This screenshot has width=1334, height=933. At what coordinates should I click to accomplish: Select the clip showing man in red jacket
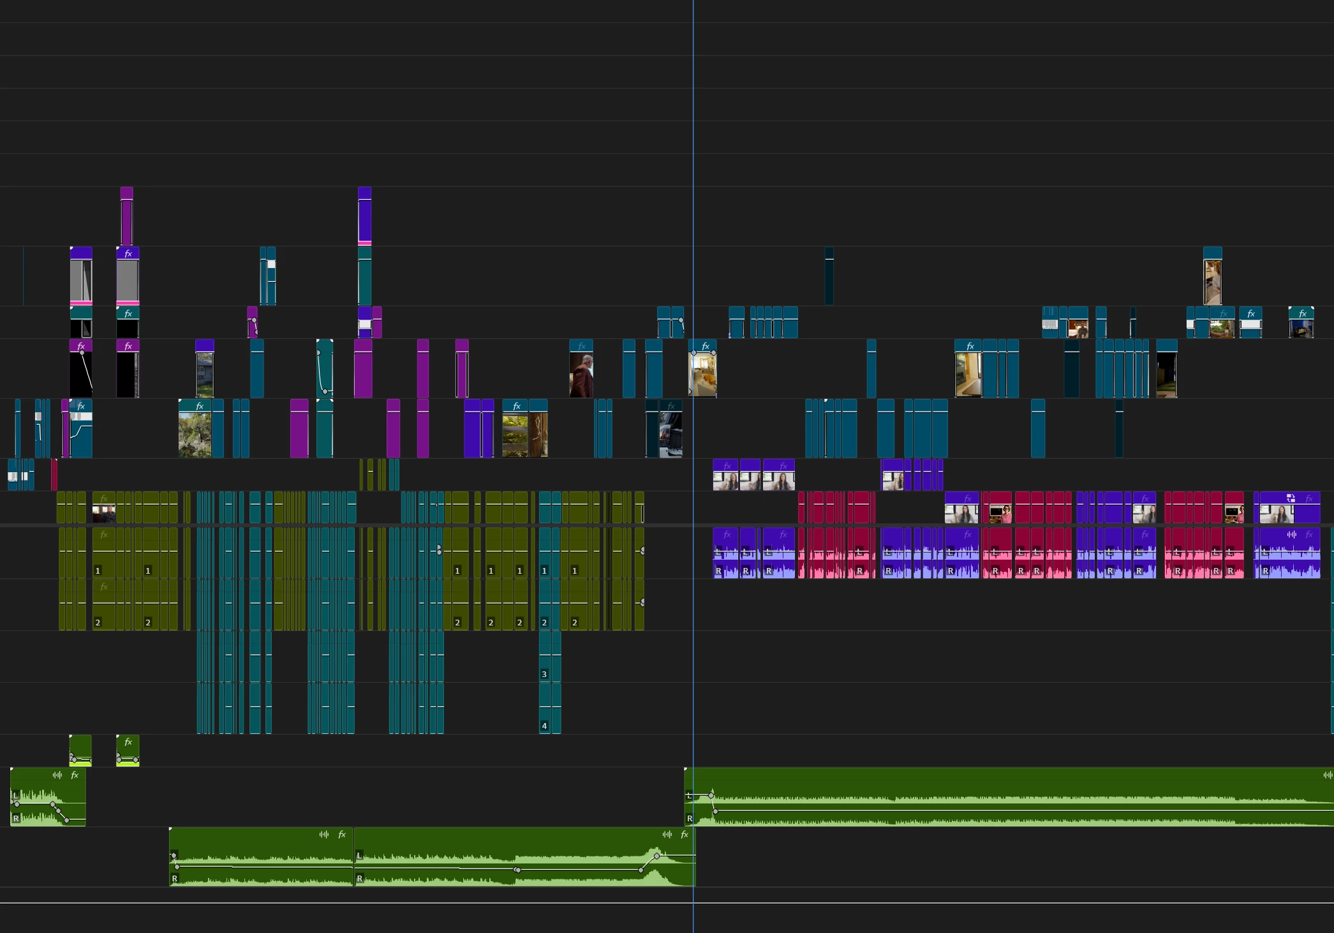click(581, 369)
